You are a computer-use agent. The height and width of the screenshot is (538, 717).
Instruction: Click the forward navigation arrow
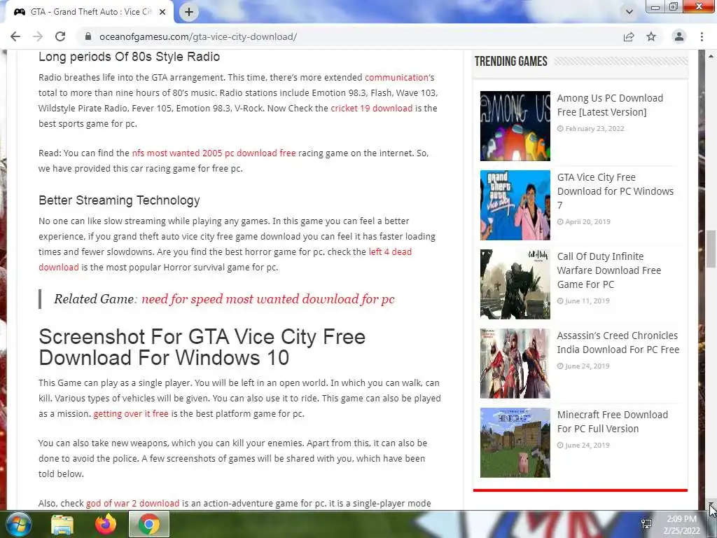[x=38, y=36]
